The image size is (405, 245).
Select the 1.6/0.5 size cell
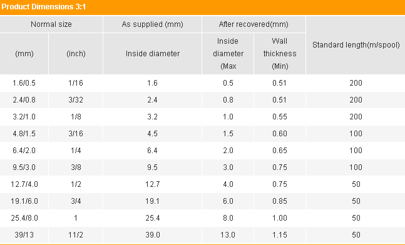(24, 83)
